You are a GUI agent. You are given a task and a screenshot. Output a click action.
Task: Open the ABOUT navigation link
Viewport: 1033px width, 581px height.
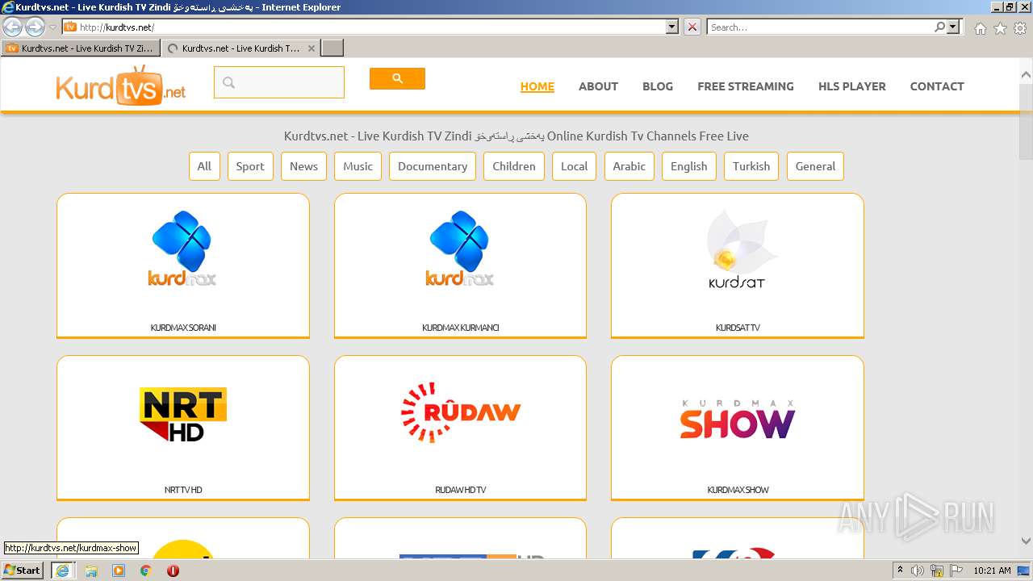pos(598,86)
